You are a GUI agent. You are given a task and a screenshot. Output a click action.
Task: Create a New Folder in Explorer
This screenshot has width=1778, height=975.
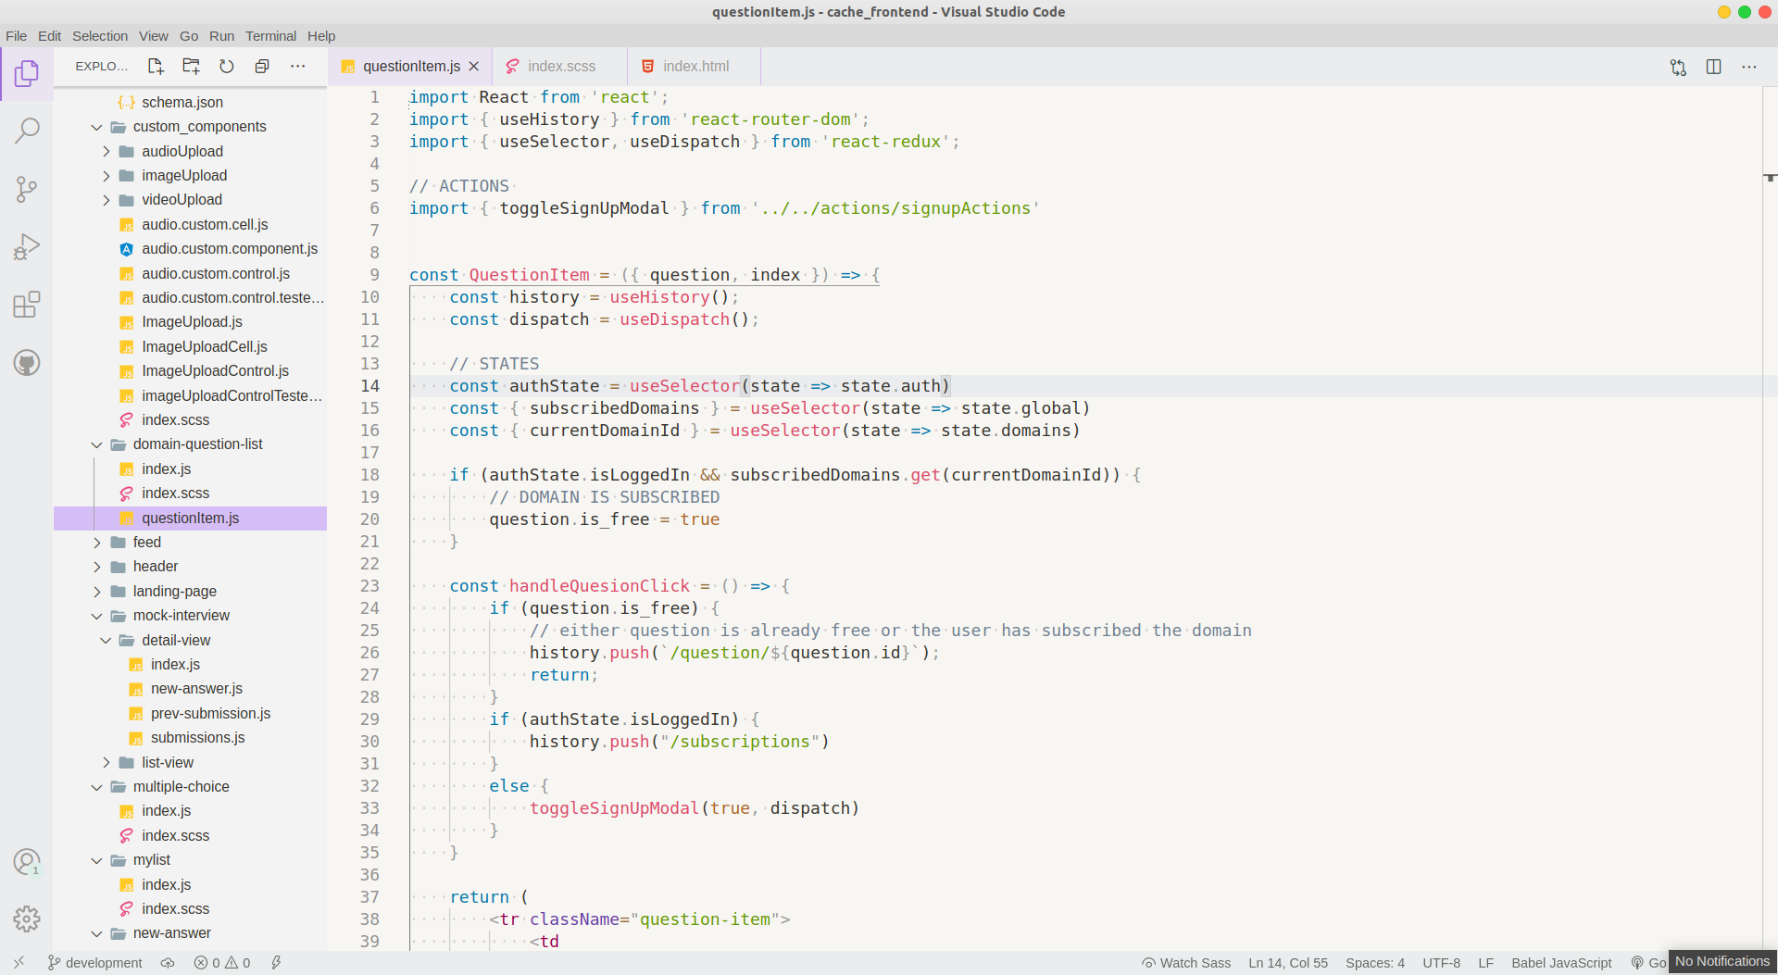191,66
